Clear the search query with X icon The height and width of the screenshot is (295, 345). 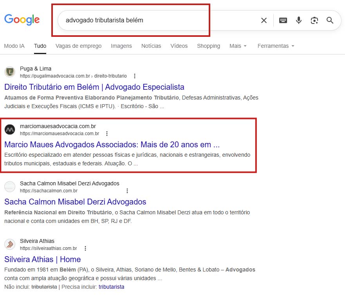pyautogui.click(x=264, y=20)
